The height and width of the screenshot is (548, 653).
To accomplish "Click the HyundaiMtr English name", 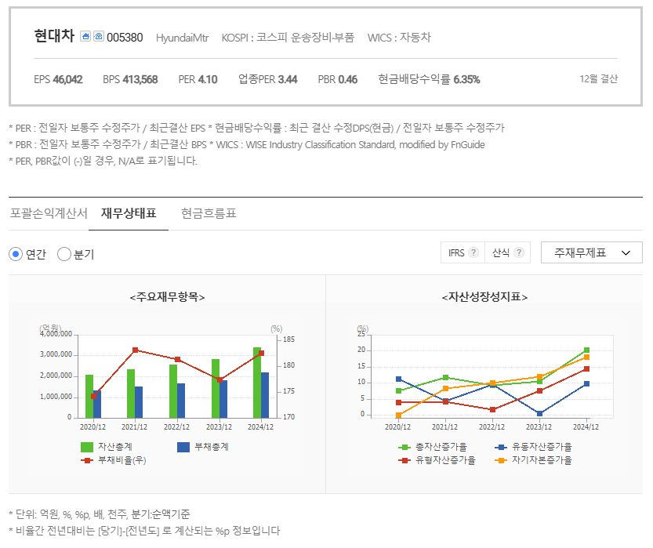I will [183, 38].
